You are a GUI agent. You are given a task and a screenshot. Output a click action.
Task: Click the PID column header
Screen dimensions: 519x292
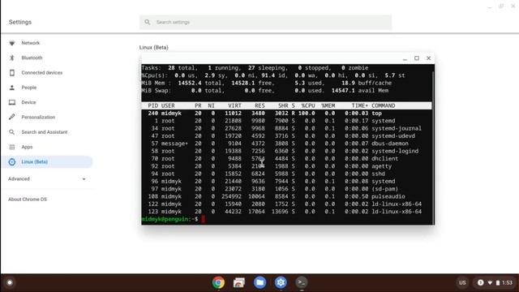tap(153, 105)
